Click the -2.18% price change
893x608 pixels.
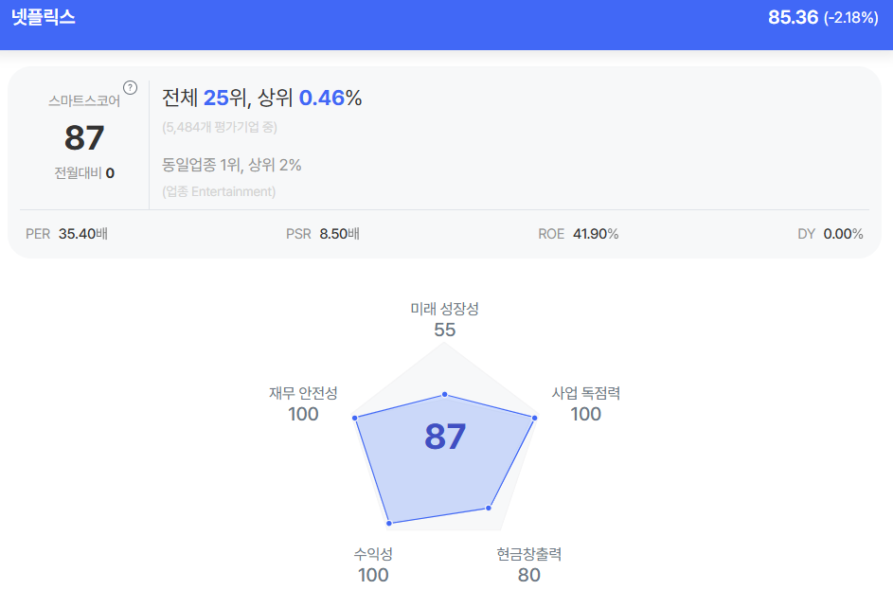coord(850,18)
